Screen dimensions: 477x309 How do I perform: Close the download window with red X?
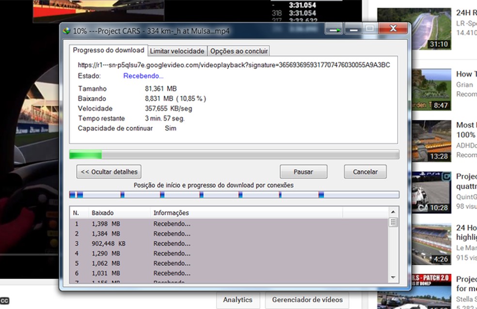pos(393,29)
